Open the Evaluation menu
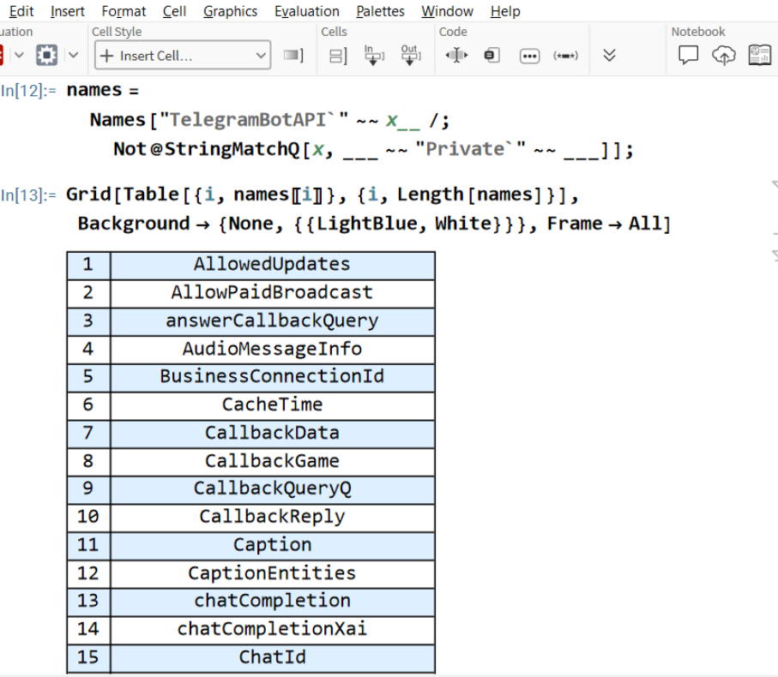778x677 pixels. 306,11
